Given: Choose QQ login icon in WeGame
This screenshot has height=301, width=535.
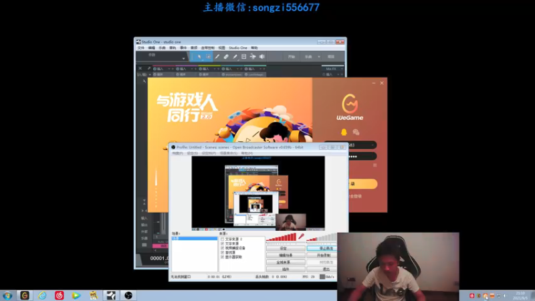Looking at the screenshot, I should click(344, 132).
